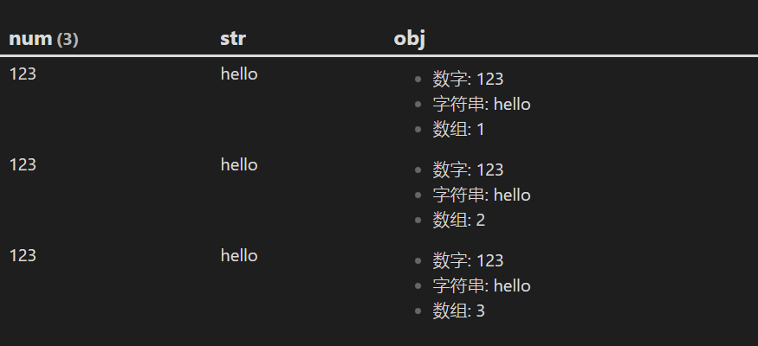Image resolution: width=758 pixels, height=346 pixels.
Task: Click the num column header
Action: click(30, 39)
